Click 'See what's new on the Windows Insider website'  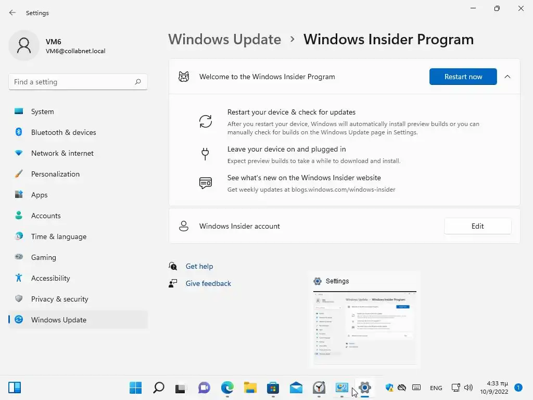pyautogui.click(x=304, y=178)
